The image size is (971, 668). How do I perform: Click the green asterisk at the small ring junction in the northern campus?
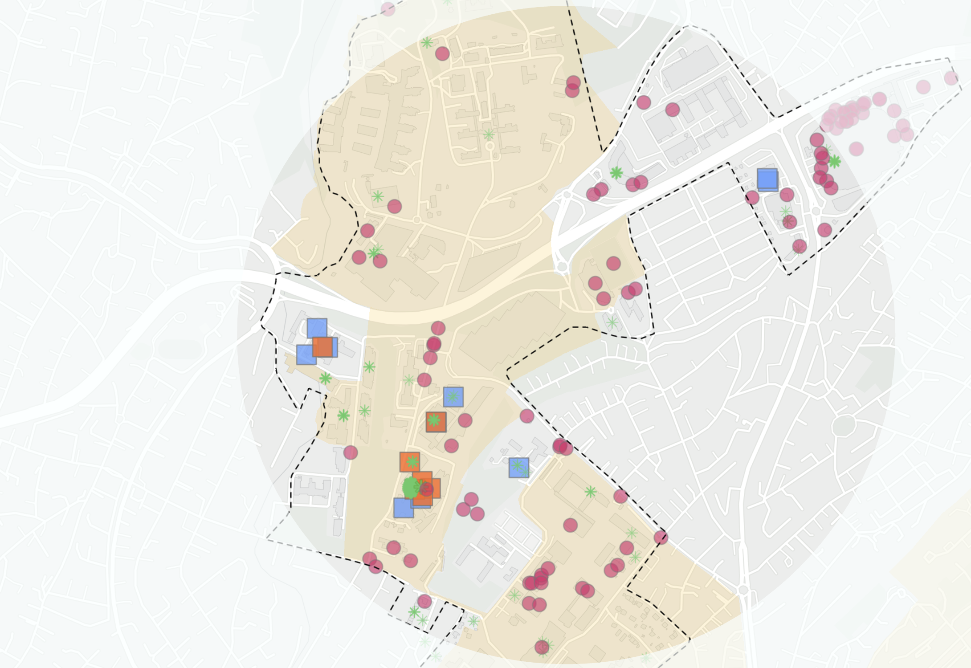489,134
